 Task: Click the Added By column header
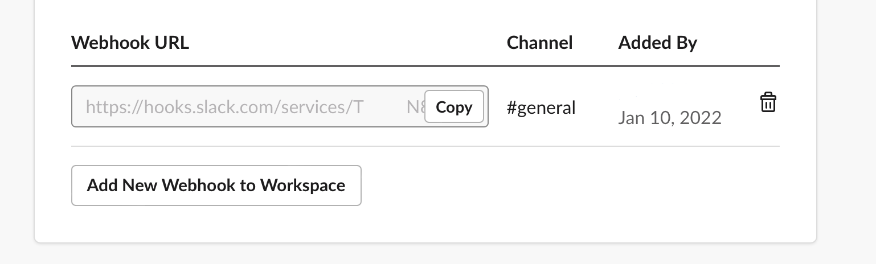pos(657,43)
